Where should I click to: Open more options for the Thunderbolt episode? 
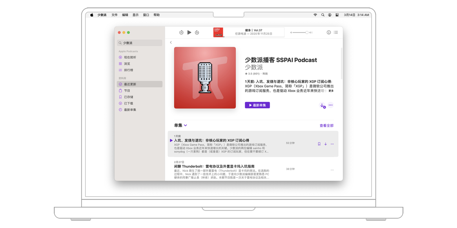coord(332,170)
